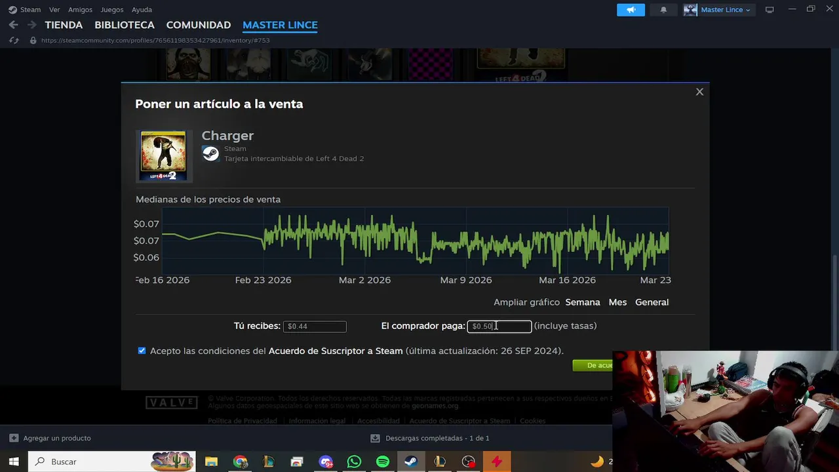Open geonames.org link in footer
The width and height of the screenshot is (839, 472).
click(435, 406)
